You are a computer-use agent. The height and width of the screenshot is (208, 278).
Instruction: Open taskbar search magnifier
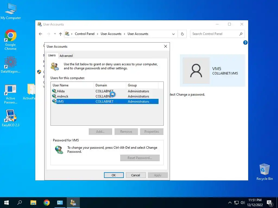(x=20, y=203)
